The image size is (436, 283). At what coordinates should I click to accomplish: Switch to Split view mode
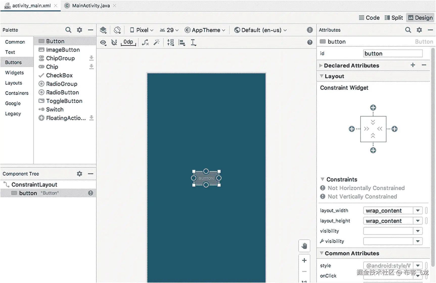(394, 18)
